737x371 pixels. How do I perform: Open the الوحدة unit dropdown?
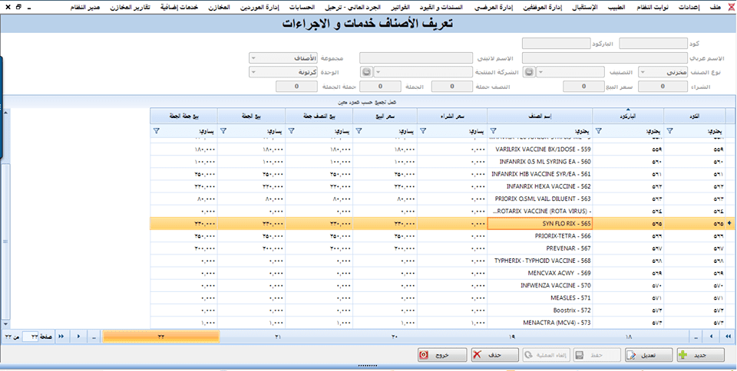click(253, 72)
